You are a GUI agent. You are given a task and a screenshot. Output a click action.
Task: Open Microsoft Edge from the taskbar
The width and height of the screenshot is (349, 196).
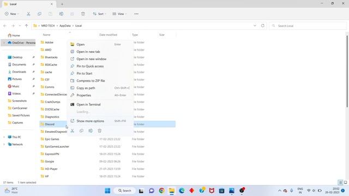(182, 191)
